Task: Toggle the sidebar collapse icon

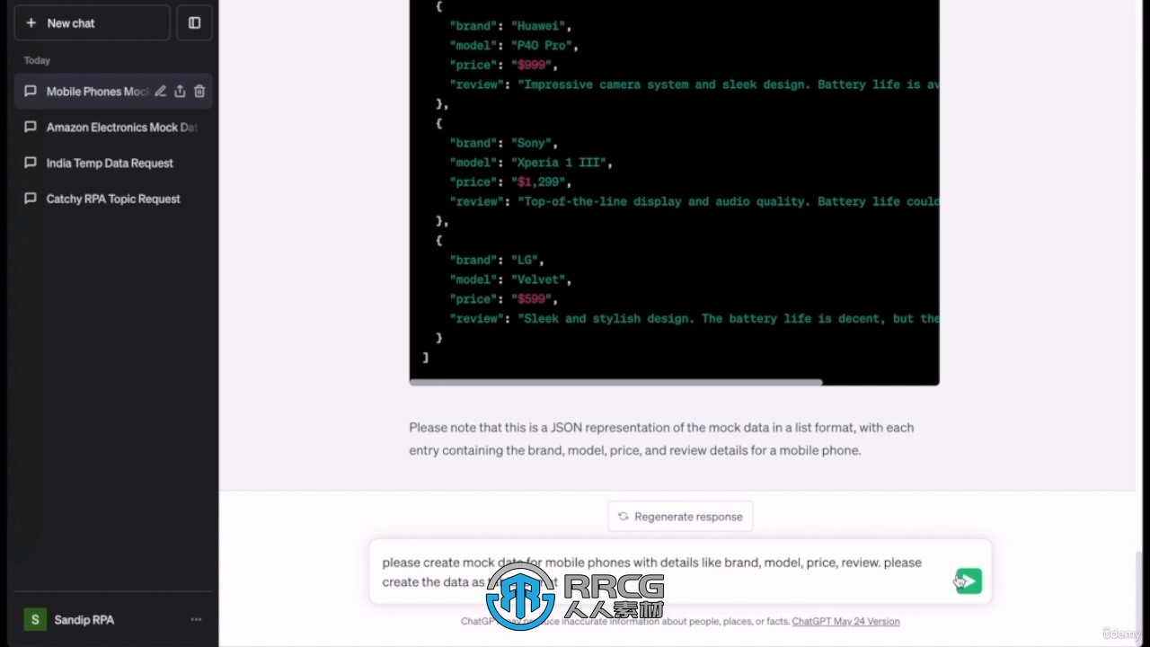Action: [x=194, y=23]
